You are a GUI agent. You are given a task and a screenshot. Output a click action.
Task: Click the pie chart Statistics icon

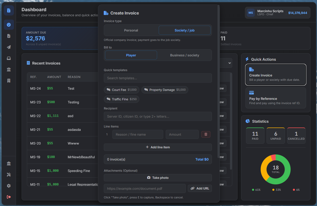[x=248, y=121]
